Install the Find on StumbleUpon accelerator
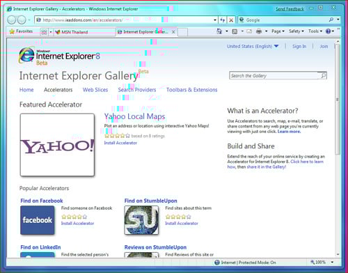 [x=182, y=224]
